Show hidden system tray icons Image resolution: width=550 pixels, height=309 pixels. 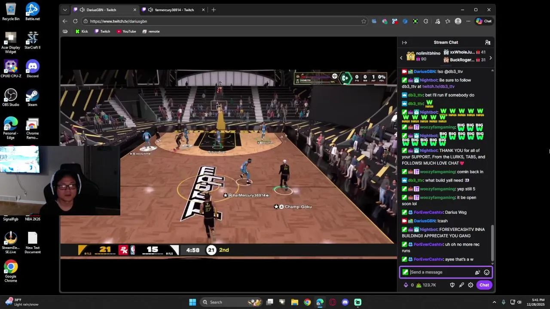tap(494, 302)
